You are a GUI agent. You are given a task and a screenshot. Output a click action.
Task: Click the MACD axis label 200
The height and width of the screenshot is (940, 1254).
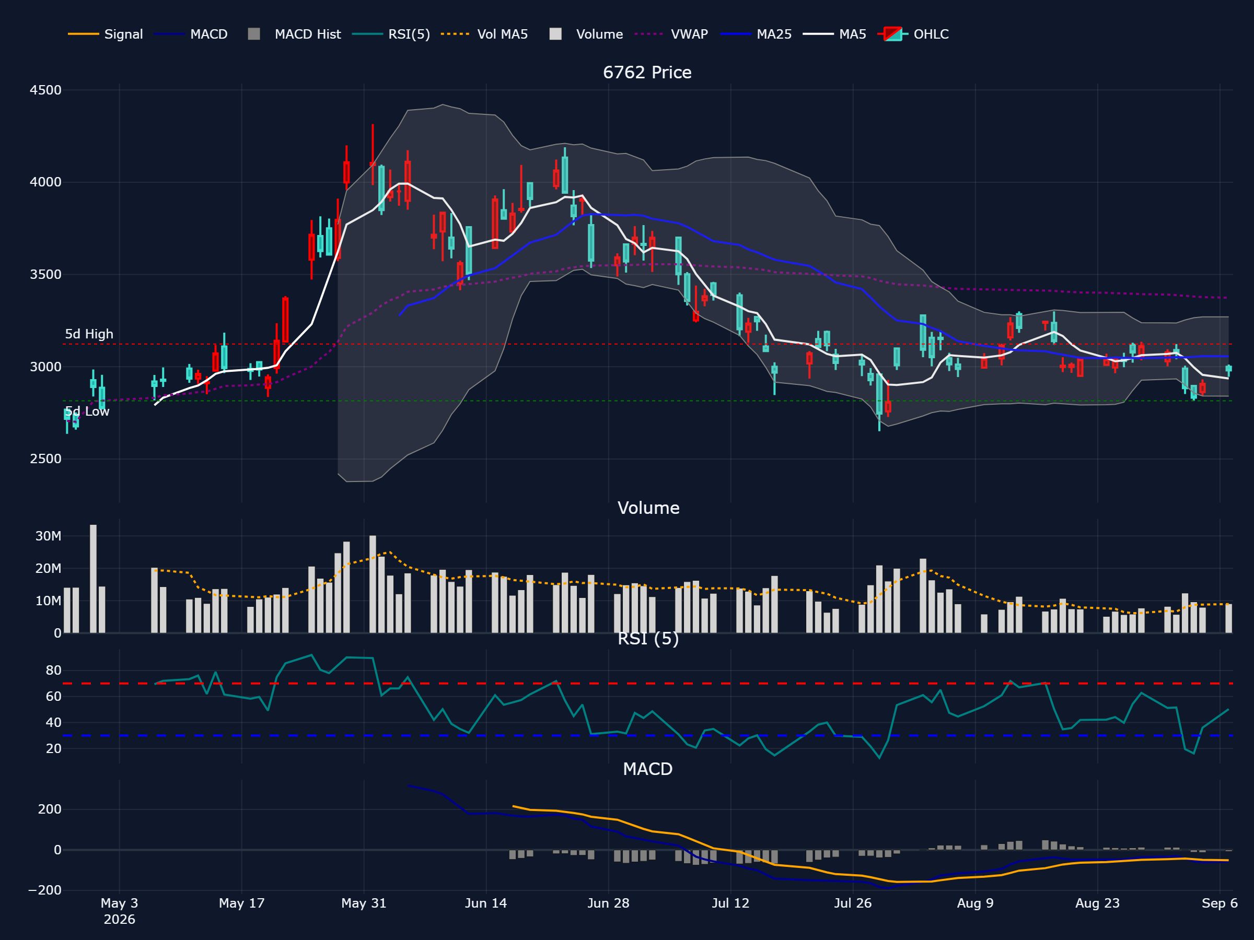click(x=49, y=809)
